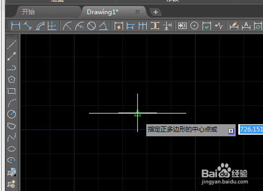Choose the Ellipse draw tool

click(x=12, y=149)
